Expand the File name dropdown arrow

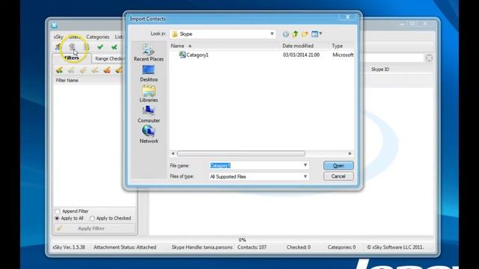[305, 165]
